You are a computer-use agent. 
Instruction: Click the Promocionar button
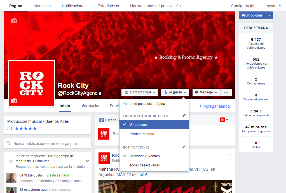pos(252,15)
